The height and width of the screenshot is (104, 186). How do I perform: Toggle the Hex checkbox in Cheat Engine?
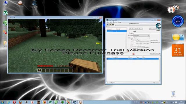coord(130,34)
